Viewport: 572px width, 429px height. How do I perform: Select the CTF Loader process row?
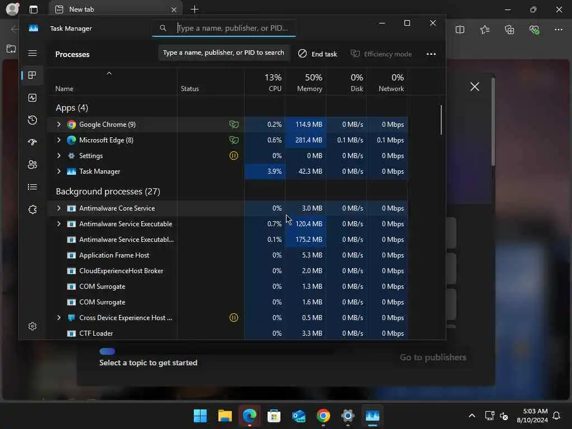pyautogui.click(x=228, y=333)
